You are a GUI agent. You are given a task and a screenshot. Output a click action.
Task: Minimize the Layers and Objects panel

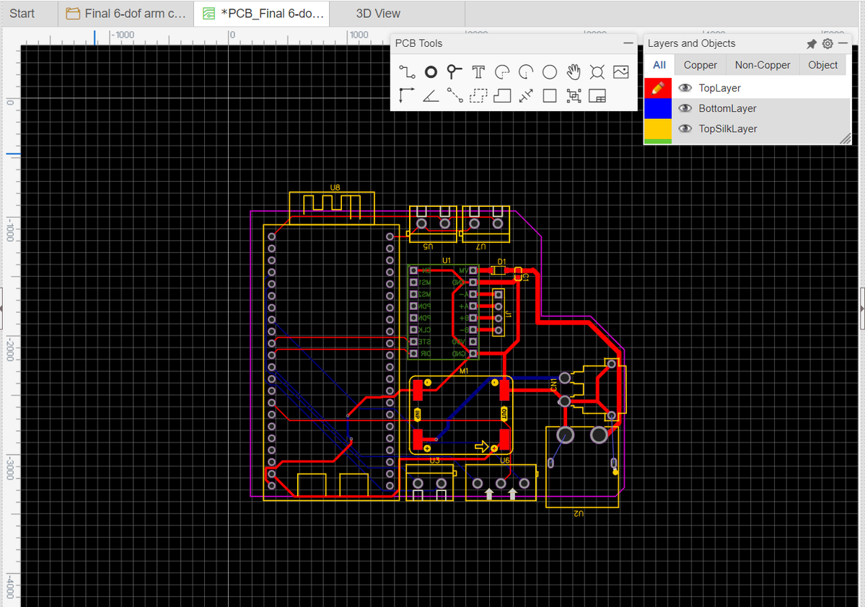(843, 43)
